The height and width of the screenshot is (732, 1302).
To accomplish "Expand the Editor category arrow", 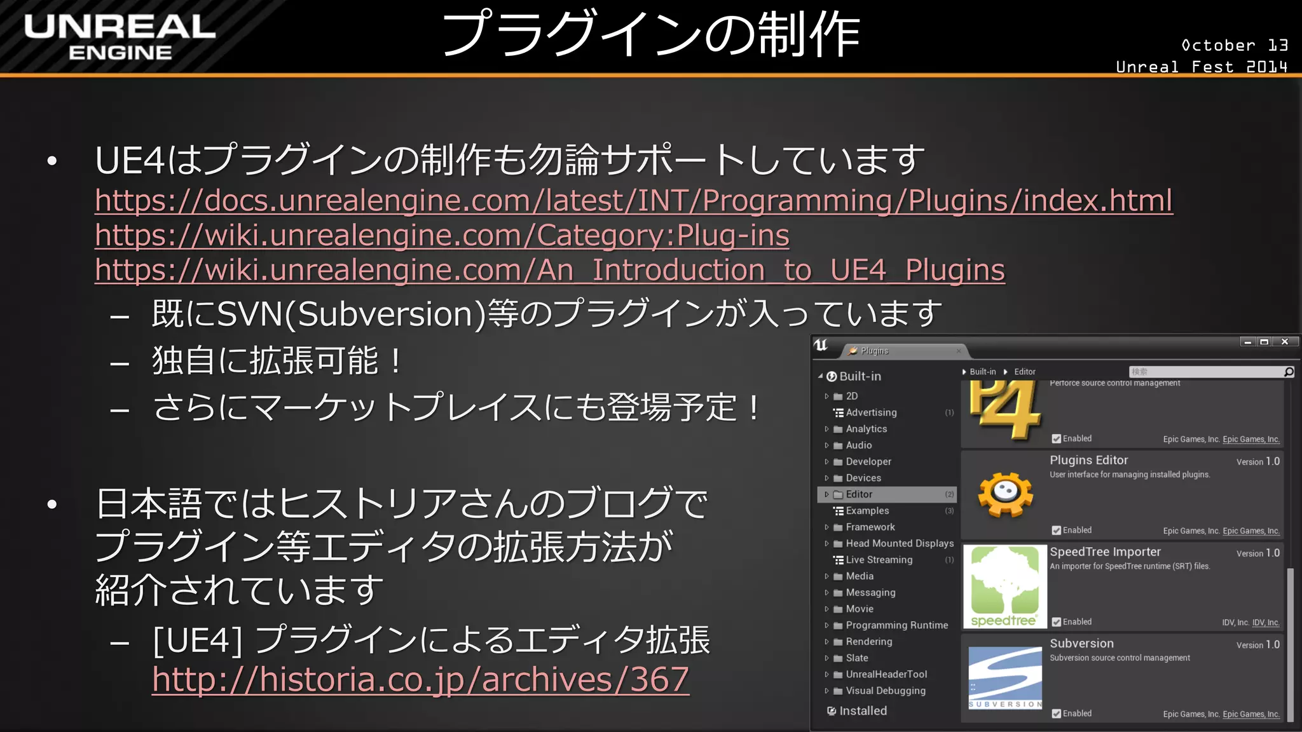I will click(x=826, y=494).
